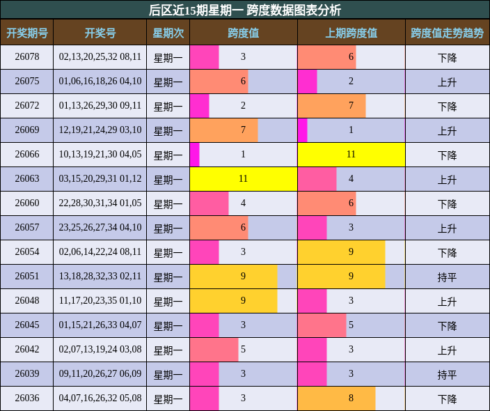Click previous span value 5 in row 26045
This screenshot has height=411, width=490.
351,325
